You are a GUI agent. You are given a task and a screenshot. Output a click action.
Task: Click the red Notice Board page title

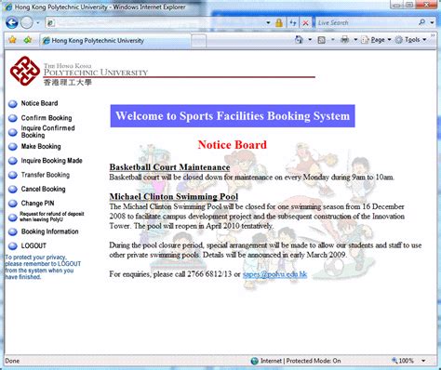pos(233,145)
